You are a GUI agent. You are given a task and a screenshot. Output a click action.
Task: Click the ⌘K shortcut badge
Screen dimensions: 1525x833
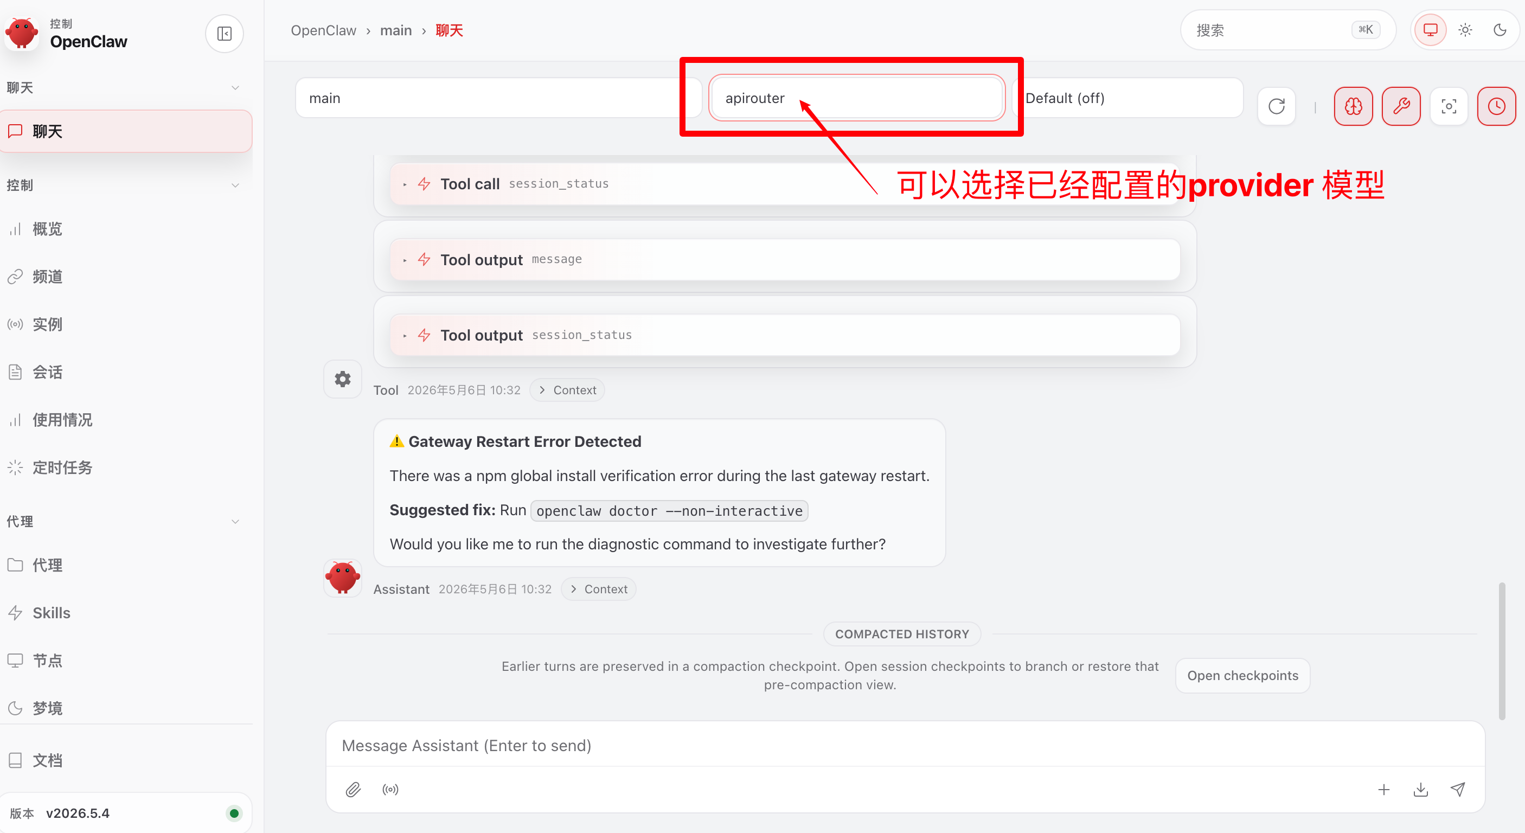click(x=1365, y=30)
